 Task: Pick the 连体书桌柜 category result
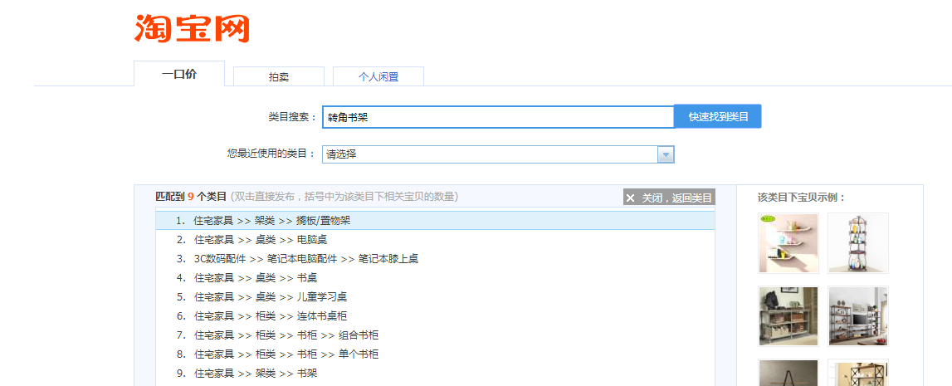click(271, 316)
